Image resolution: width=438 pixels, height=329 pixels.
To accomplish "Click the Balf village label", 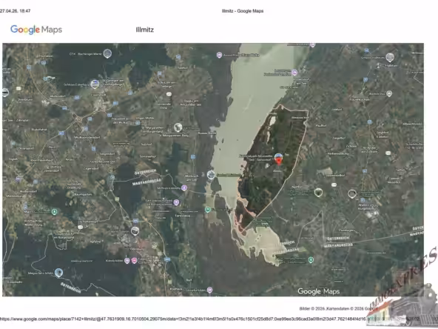I will 189,280.
